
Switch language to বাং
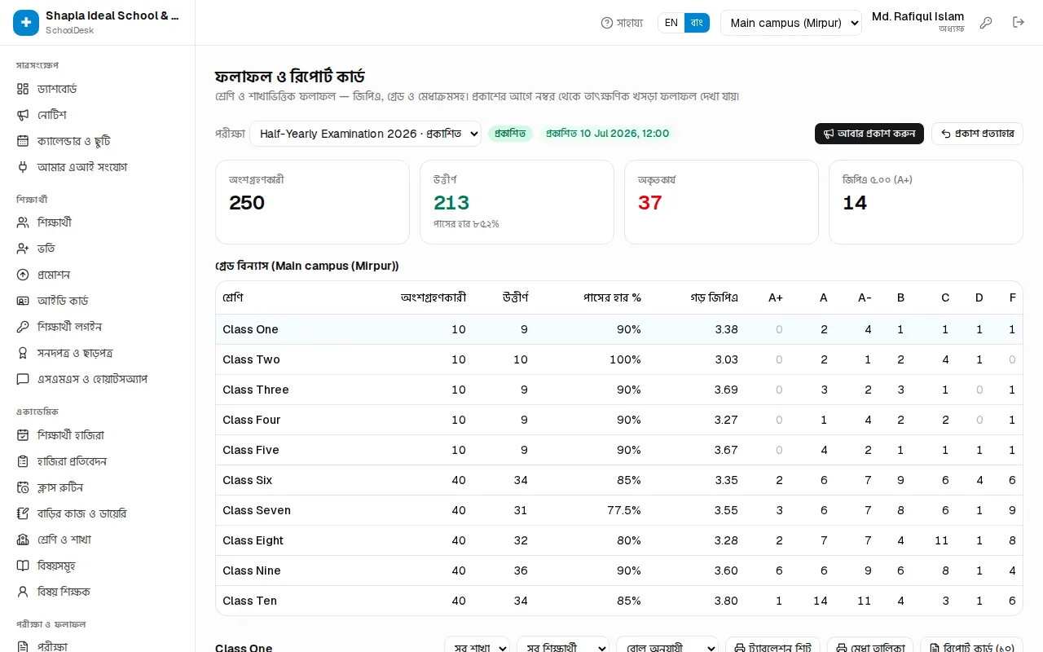pyautogui.click(x=697, y=23)
